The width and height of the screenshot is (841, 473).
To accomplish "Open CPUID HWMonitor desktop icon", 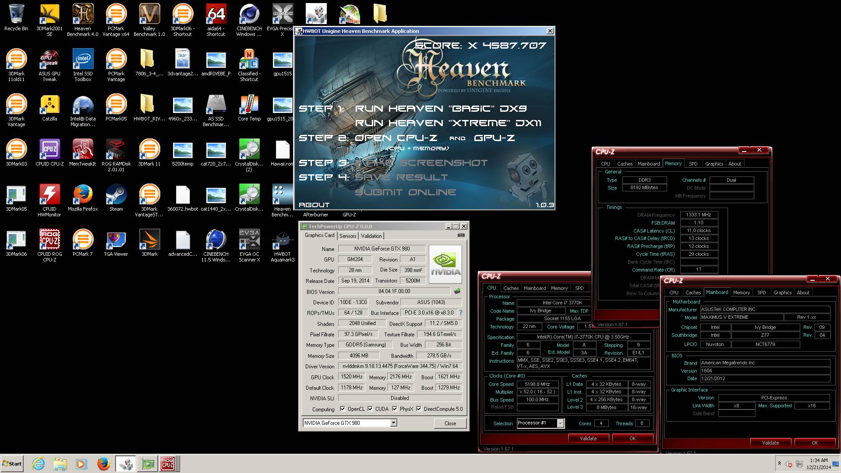I will (x=49, y=201).
